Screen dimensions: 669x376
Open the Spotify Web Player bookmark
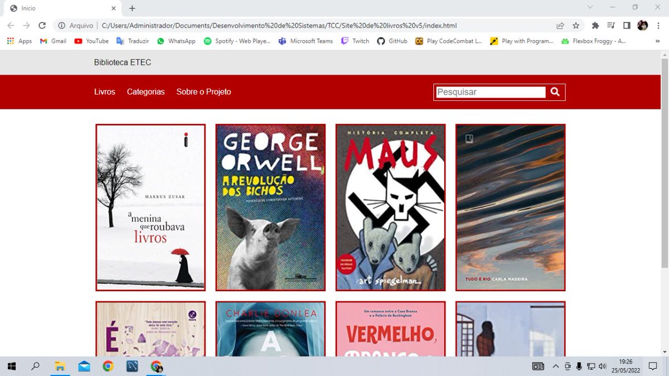[237, 41]
